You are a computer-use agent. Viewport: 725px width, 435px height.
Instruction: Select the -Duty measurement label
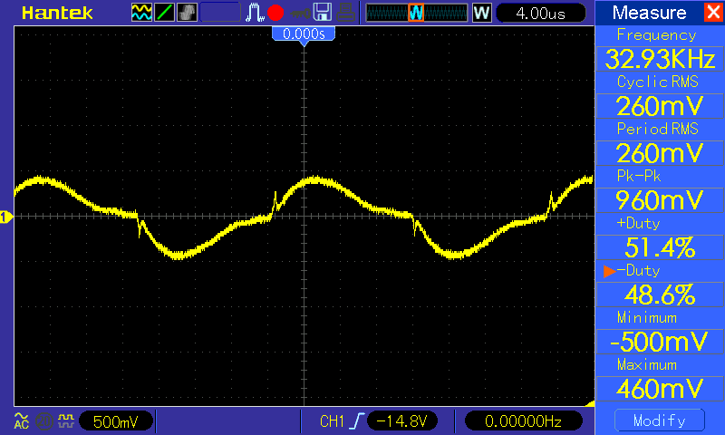(x=638, y=270)
